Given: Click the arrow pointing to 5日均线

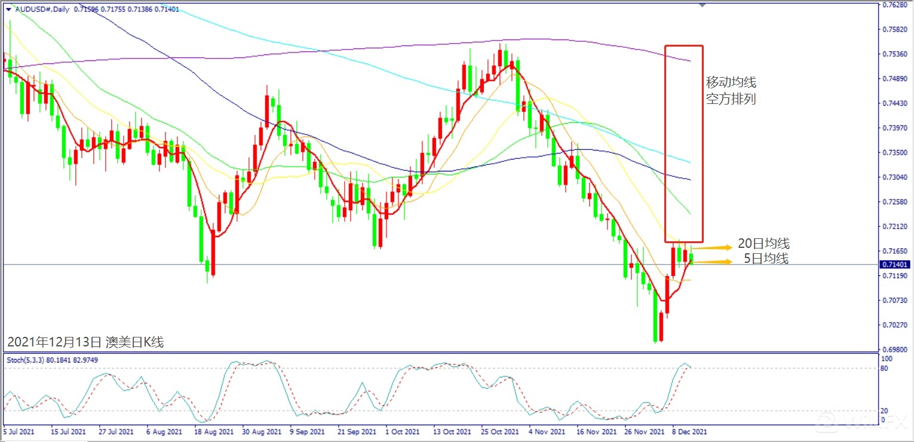Looking at the screenshot, I should coord(712,262).
